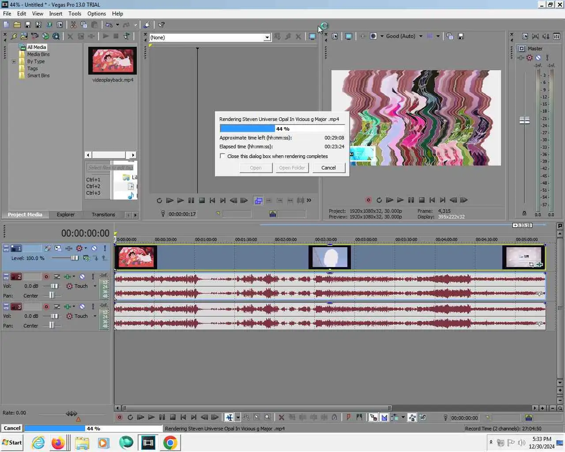Click the timeline horizontal scrollbar
This screenshot has width=565, height=452.
tap(256, 408)
